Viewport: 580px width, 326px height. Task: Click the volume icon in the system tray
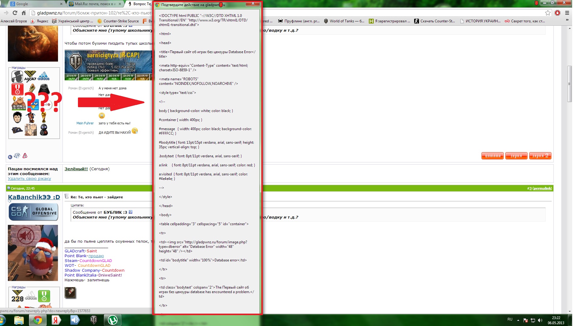click(x=540, y=320)
